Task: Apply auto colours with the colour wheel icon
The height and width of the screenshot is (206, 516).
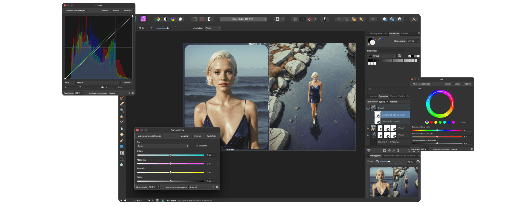Action: tap(173, 19)
